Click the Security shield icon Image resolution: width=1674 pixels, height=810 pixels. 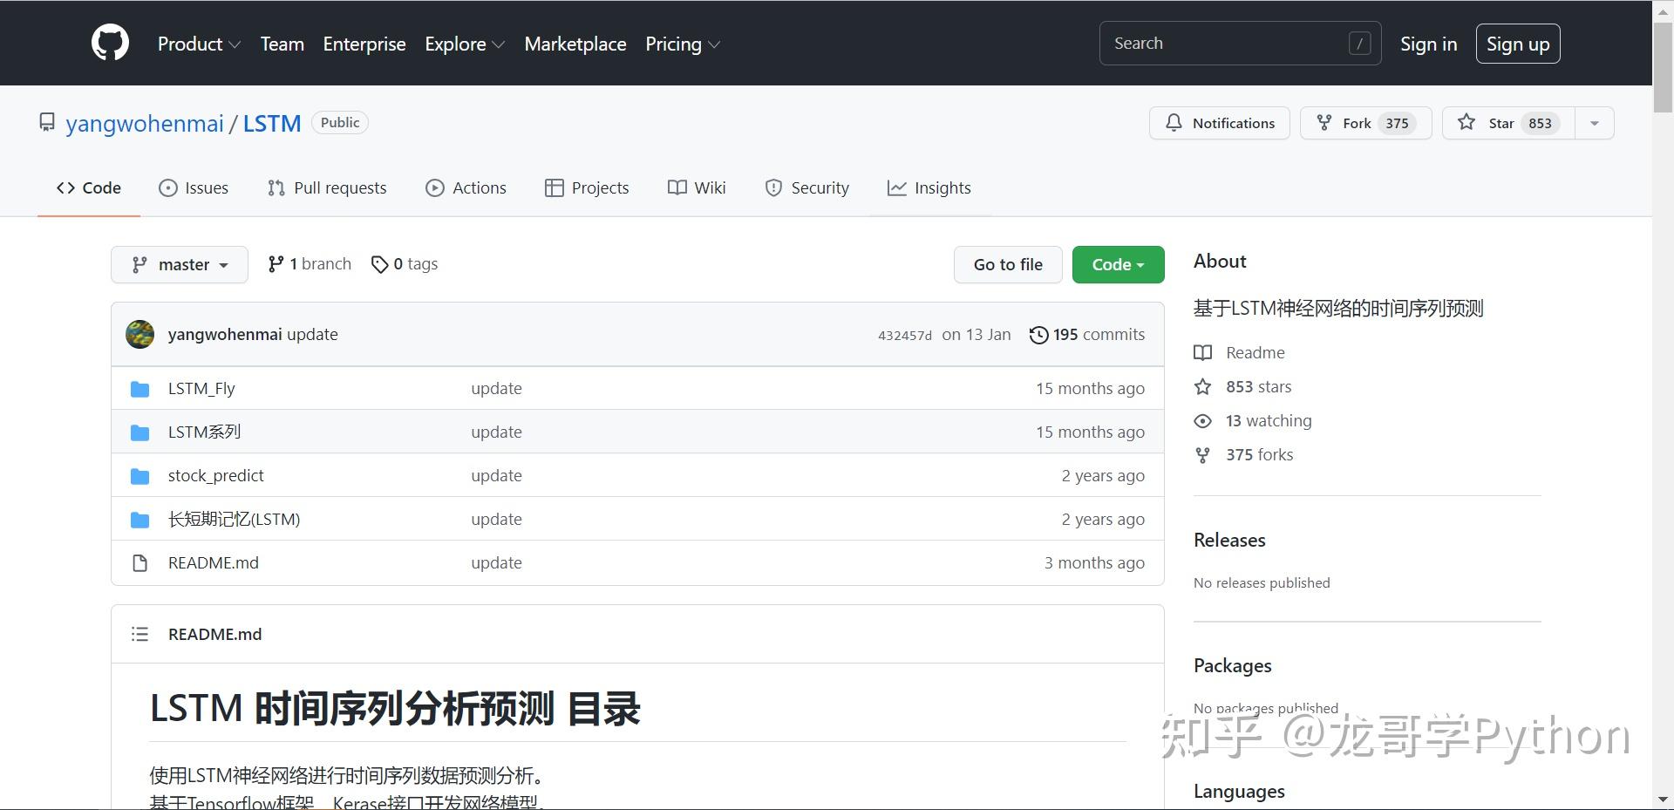click(772, 187)
